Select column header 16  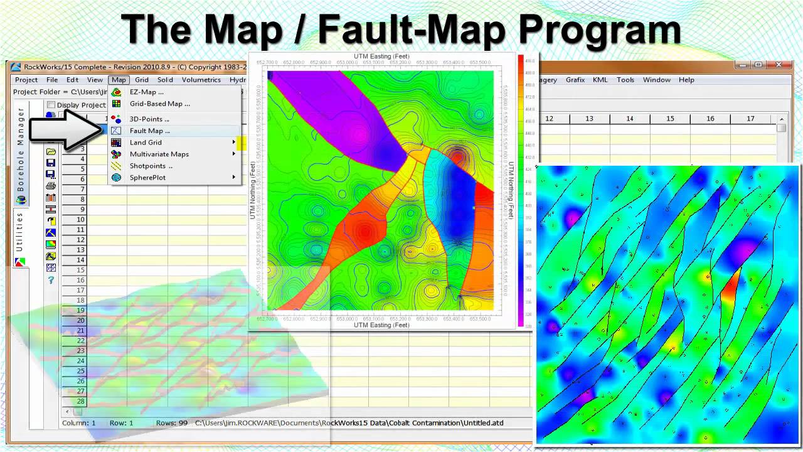point(710,119)
